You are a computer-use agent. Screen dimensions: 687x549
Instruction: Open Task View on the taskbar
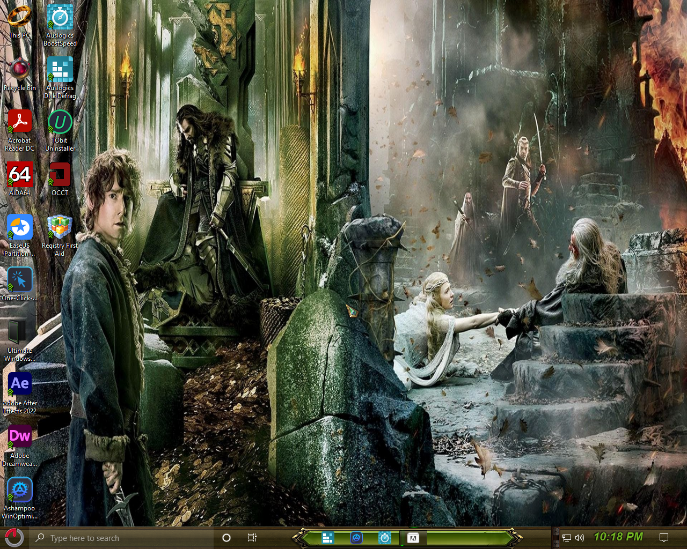pyautogui.click(x=252, y=538)
